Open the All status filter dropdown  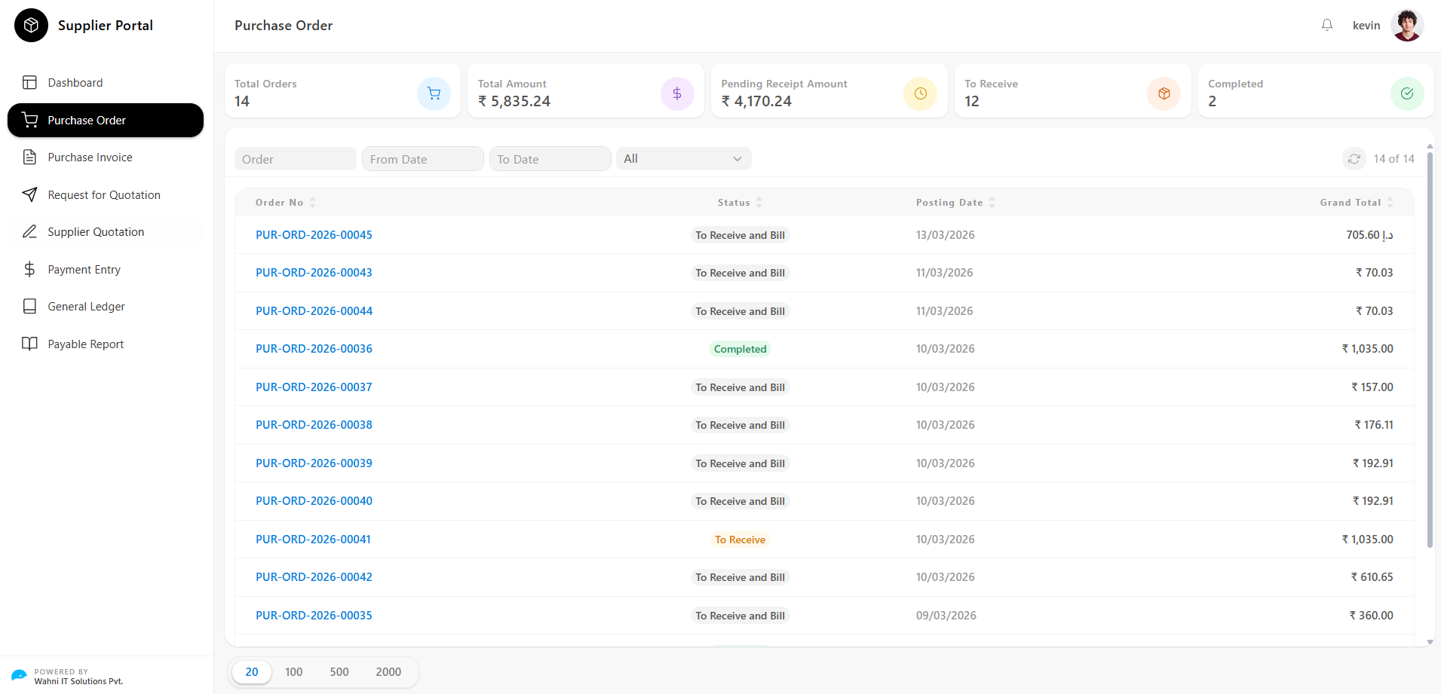683,159
